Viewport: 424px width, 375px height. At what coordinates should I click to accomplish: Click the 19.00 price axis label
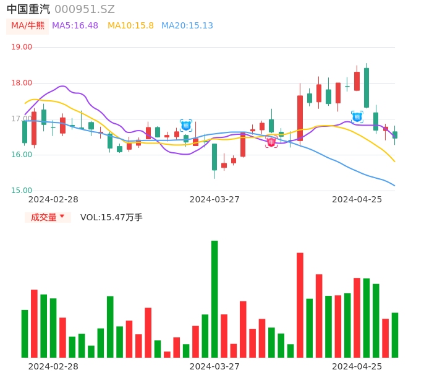pyautogui.click(x=22, y=47)
